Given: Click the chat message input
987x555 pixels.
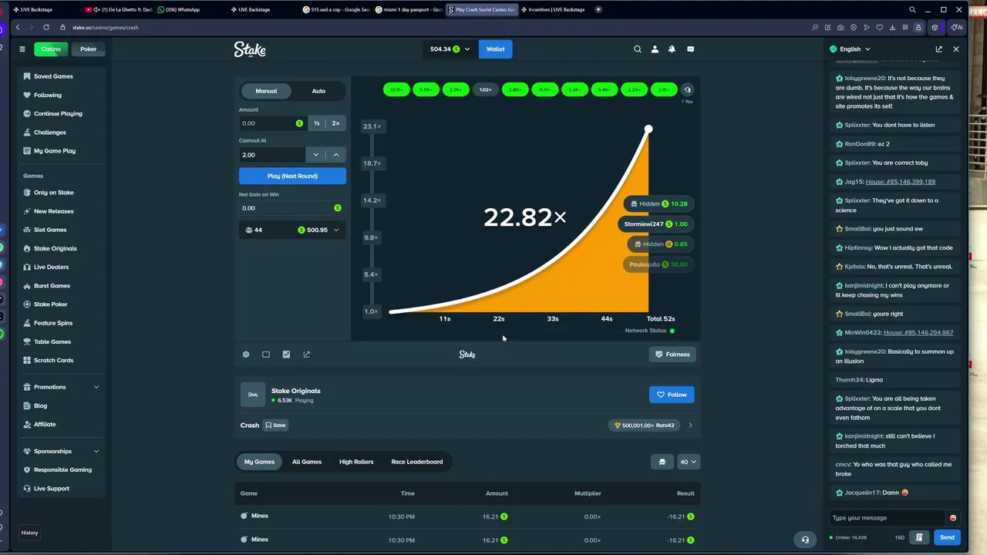Looking at the screenshot, I should click(x=888, y=518).
